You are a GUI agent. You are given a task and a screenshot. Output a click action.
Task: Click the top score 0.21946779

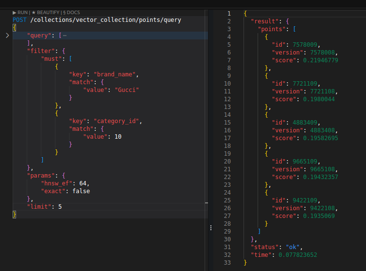point(318,60)
